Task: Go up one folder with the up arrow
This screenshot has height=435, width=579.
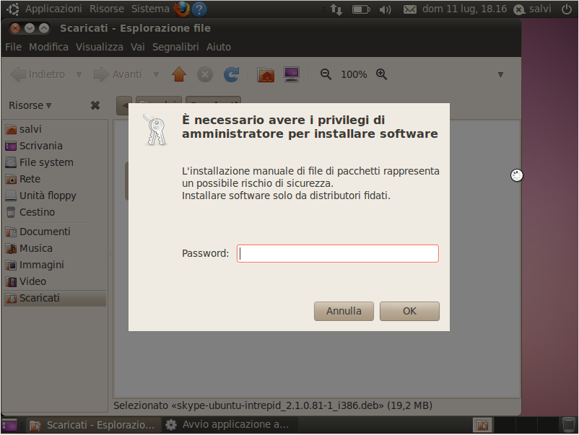Action: 179,74
